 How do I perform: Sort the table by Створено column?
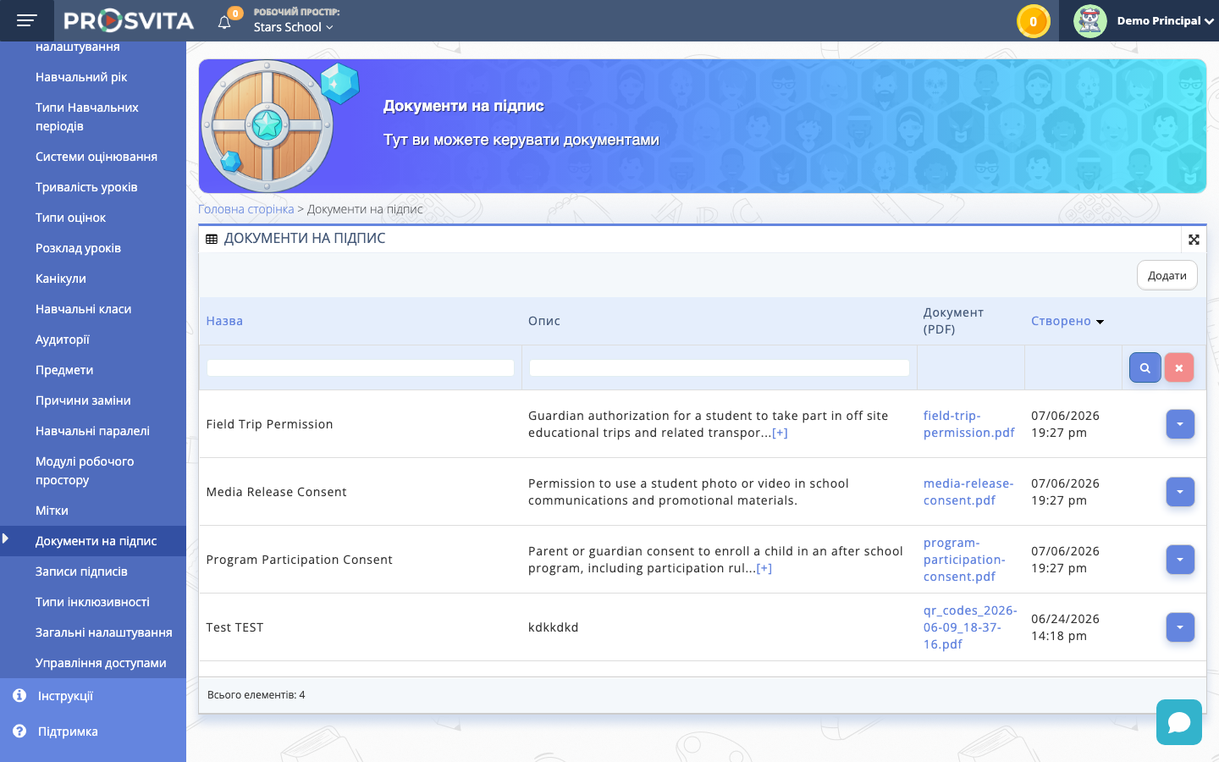(x=1067, y=321)
